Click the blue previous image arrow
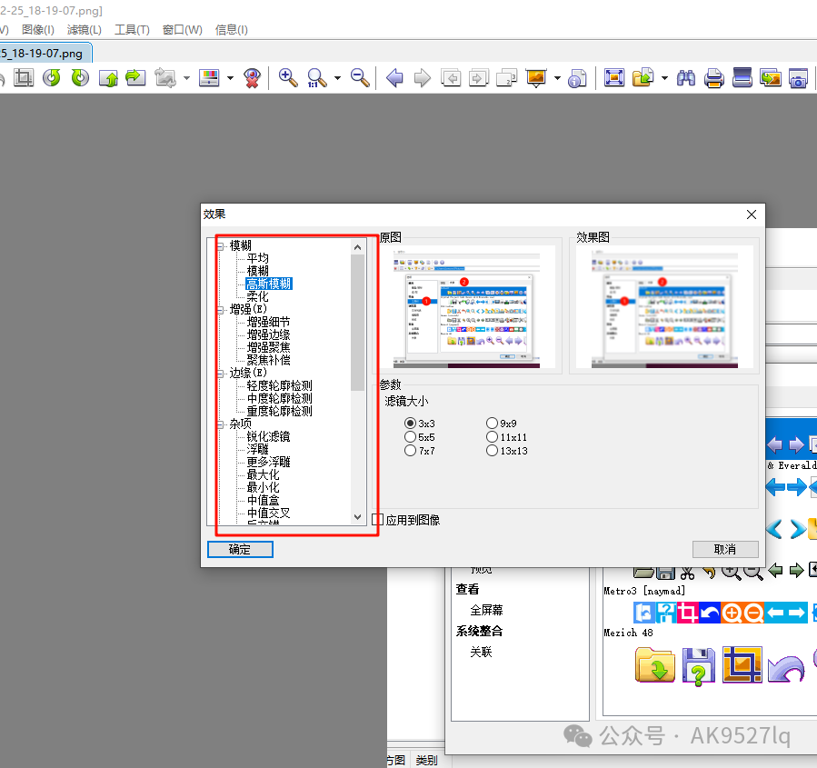The image size is (817, 768). pyautogui.click(x=394, y=78)
